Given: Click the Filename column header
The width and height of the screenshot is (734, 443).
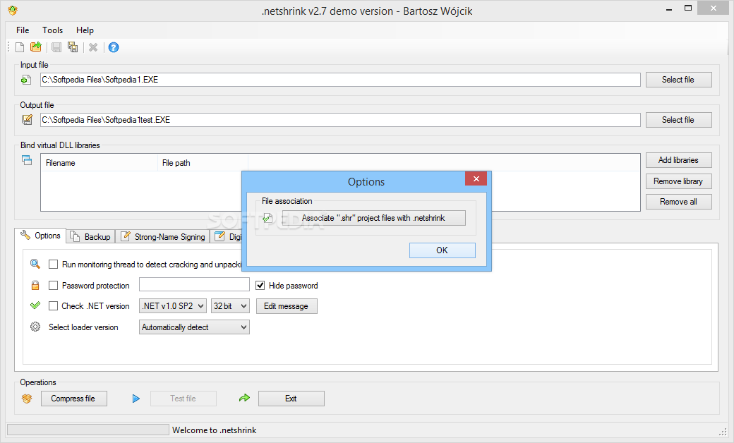Looking at the screenshot, I should point(100,163).
